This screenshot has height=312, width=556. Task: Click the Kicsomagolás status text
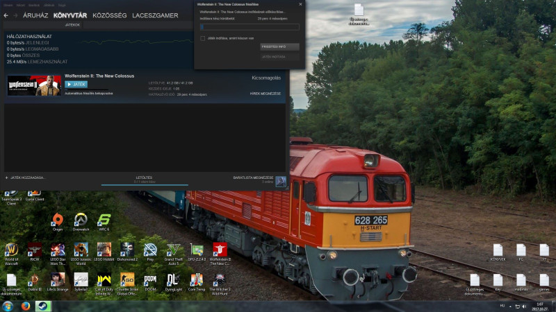point(266,78)
